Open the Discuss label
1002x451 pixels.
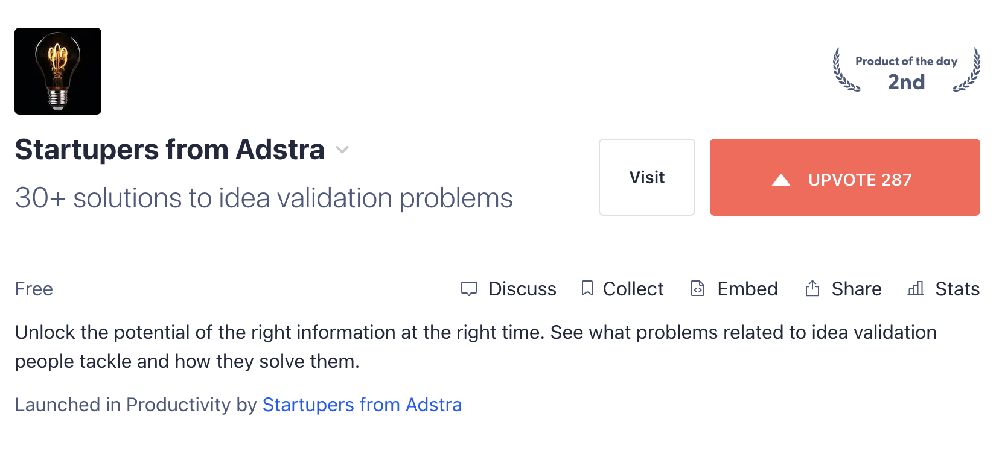pos(522,289)
